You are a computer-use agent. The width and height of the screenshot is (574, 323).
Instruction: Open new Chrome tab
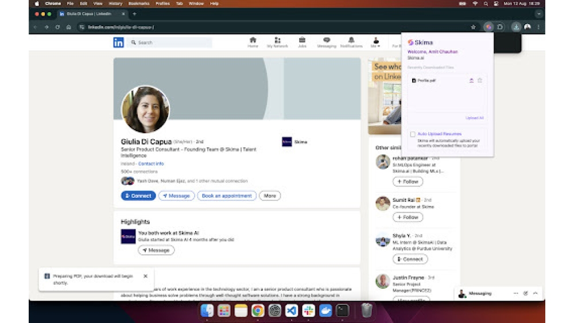(x=134, y=14)
